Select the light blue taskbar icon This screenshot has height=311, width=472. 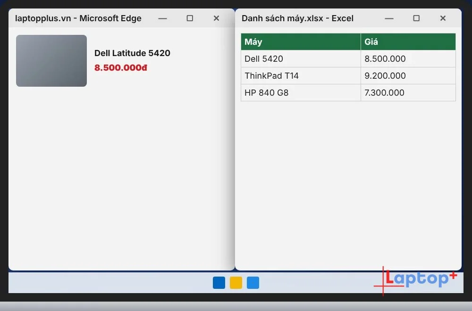[253, 283]
